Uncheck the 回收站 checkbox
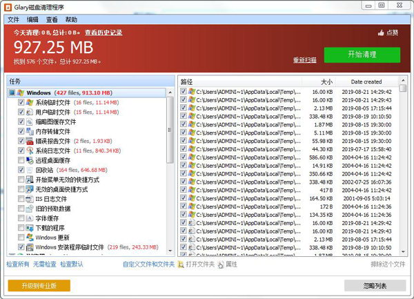Screen dimensions: 414x299 coord(21,170)
